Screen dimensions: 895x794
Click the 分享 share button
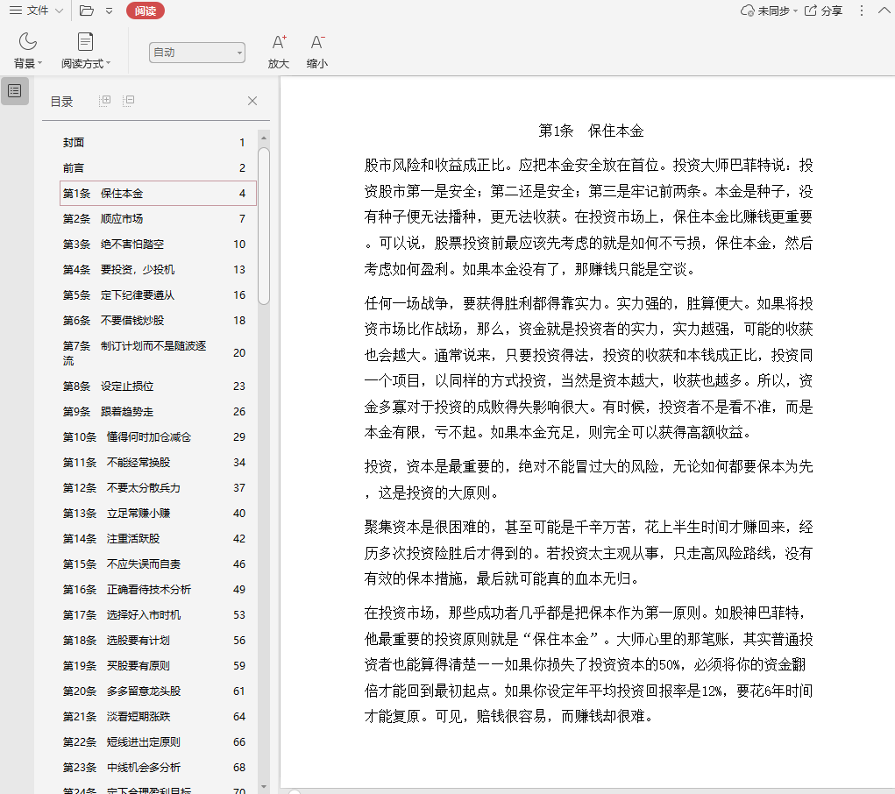click(823, 11)
